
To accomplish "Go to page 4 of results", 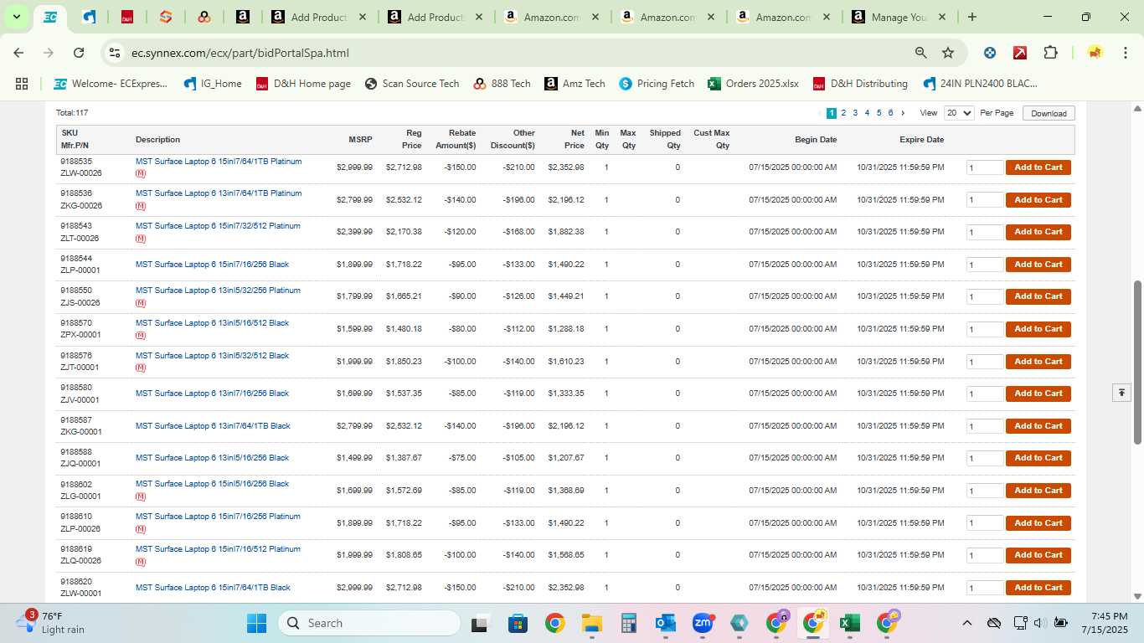I will [867, 113].
